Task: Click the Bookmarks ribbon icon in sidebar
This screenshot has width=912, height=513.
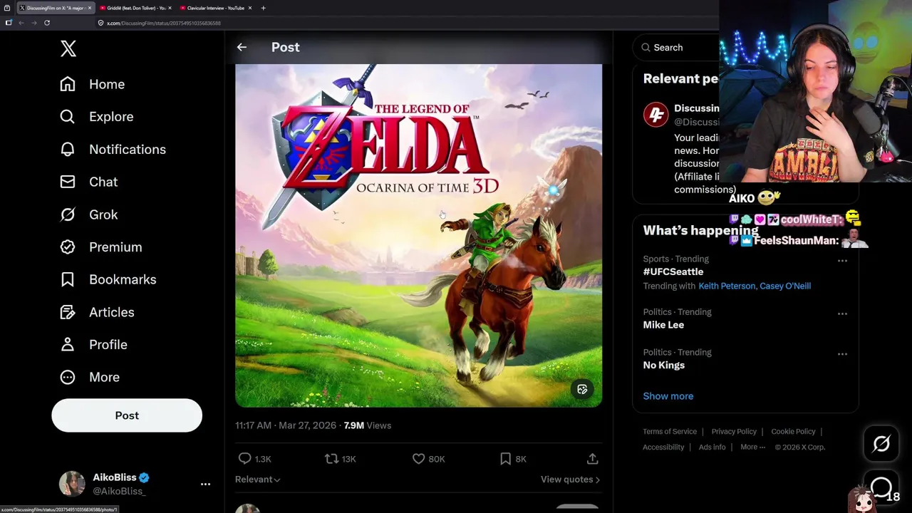Action: click(68, 279)
